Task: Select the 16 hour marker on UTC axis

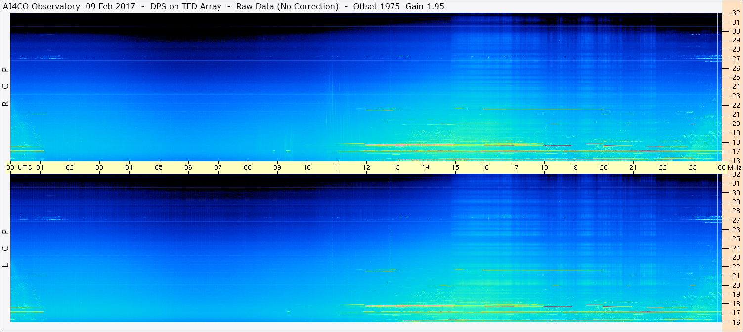Action: (x=485, y=167)
